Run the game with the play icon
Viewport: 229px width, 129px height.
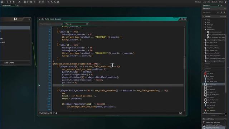click(x=28, y=2)
